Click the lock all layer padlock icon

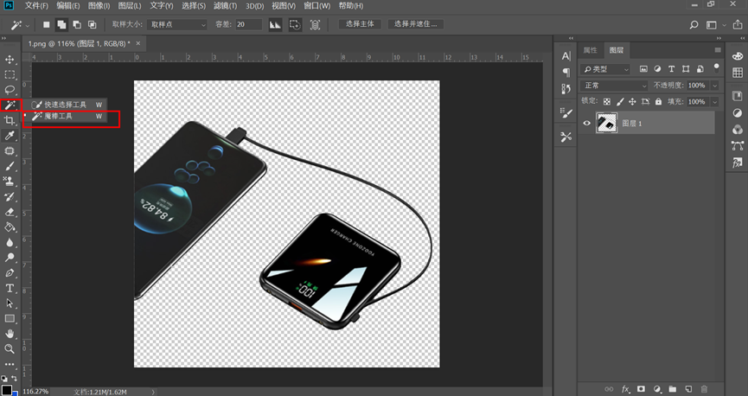tap(658, 101)
